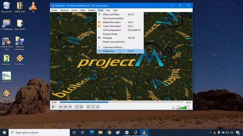The height and width of the screenshot is (136, 243).
Task: Open the Video menu
Action: click(82, 10)
